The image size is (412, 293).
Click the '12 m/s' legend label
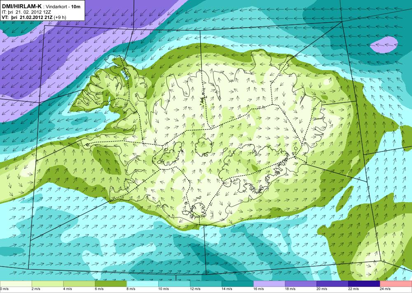tap(195, 289)
